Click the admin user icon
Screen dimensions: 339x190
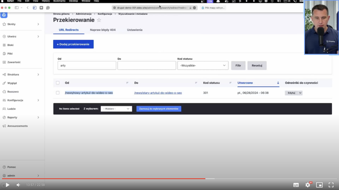coord(4,176)
